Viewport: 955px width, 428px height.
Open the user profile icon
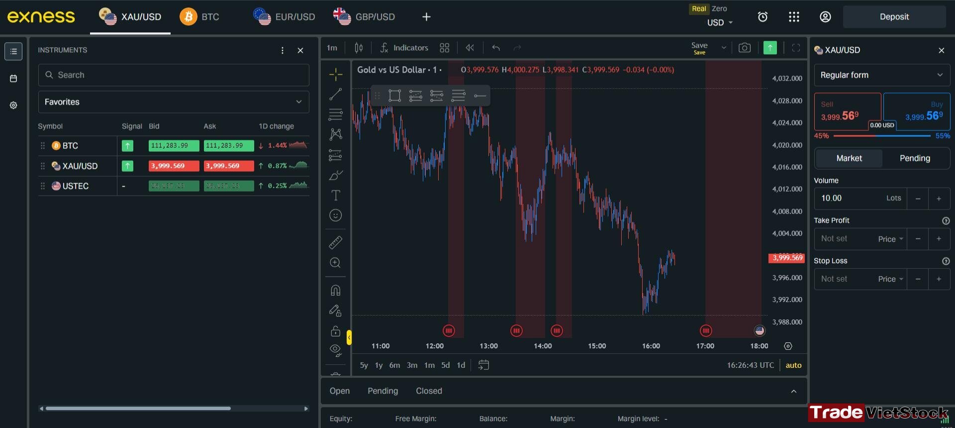(825, 17)
